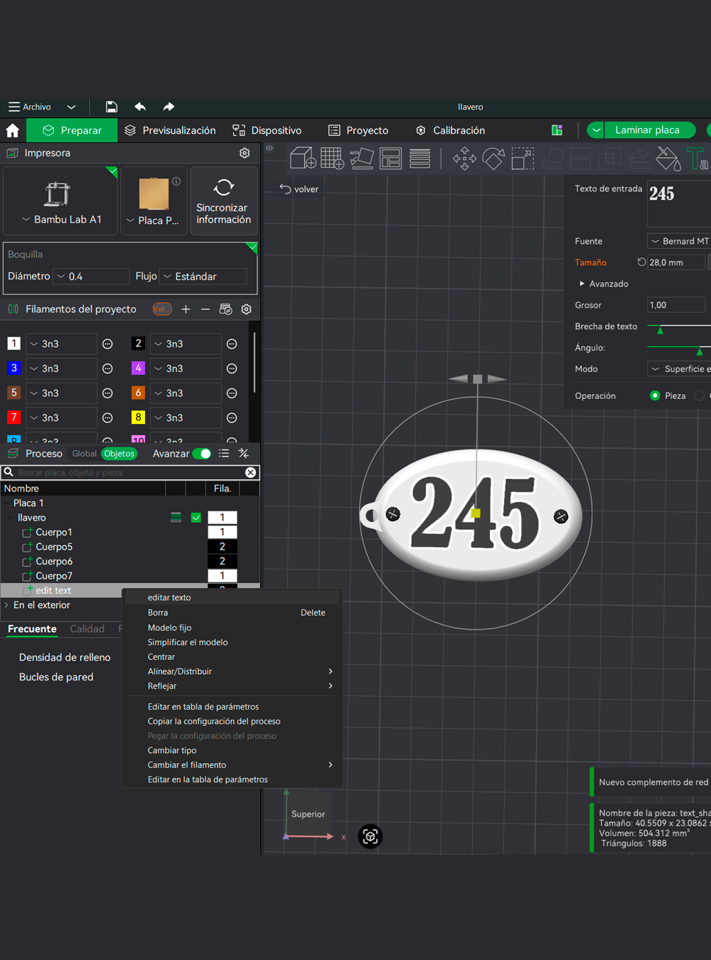The image size is (711, 960).
Task: Click the filament 3 blue color swatch
Action: click(14, 368)
